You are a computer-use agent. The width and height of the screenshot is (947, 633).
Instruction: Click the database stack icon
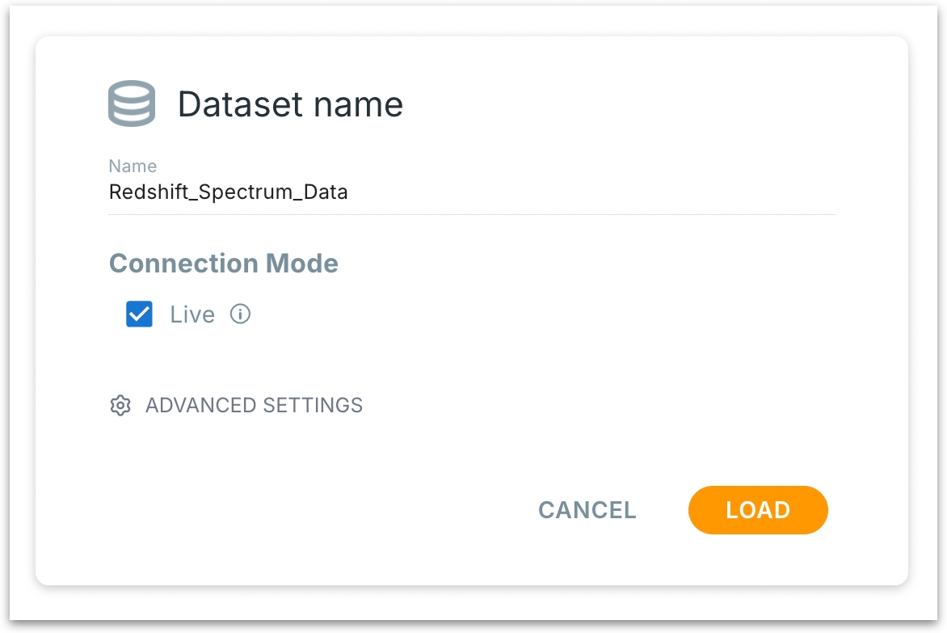132,103
